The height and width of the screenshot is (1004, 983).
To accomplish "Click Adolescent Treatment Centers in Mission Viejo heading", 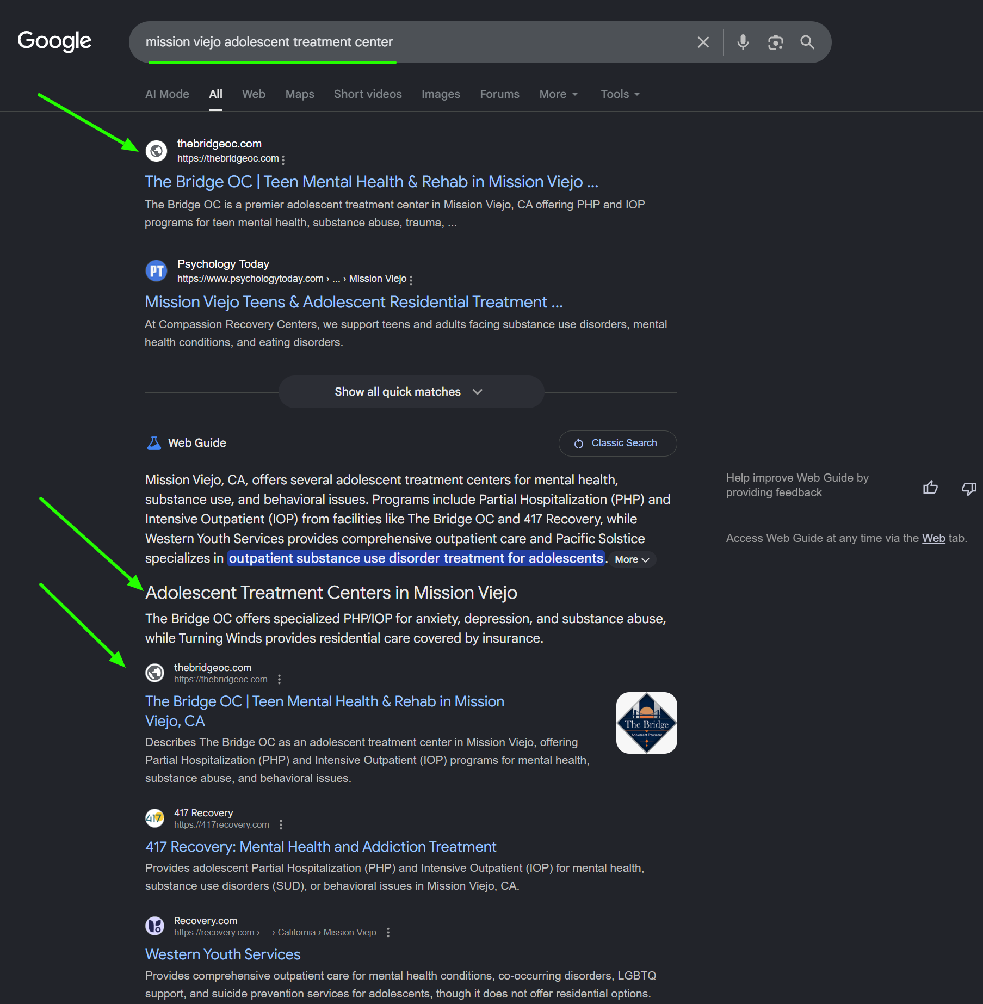I will coord(331,592).
